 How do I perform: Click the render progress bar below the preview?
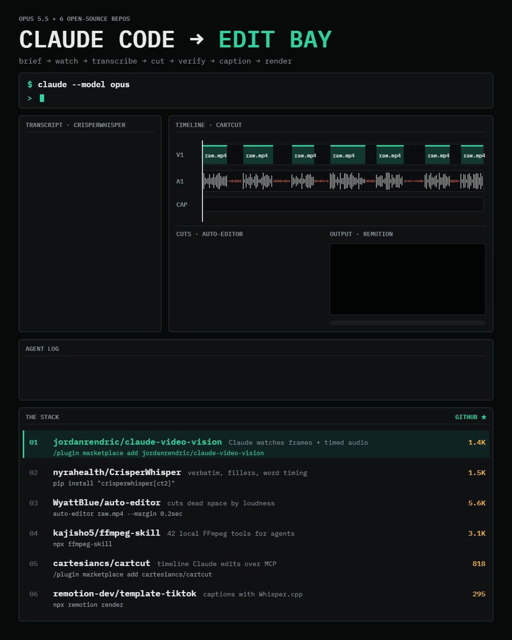click(407, 323)
